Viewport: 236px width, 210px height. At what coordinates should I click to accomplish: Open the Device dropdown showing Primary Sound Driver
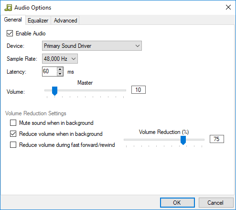click(92, 46)
